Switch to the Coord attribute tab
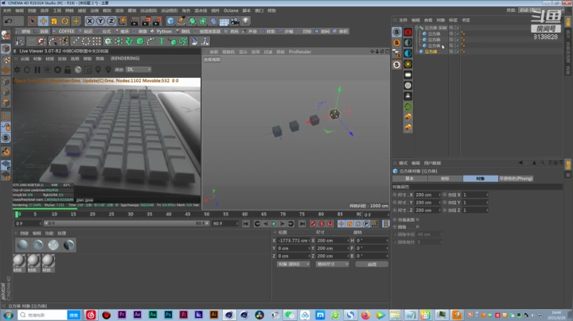Screen dimensions: 573x321 [x=445, y=178]
